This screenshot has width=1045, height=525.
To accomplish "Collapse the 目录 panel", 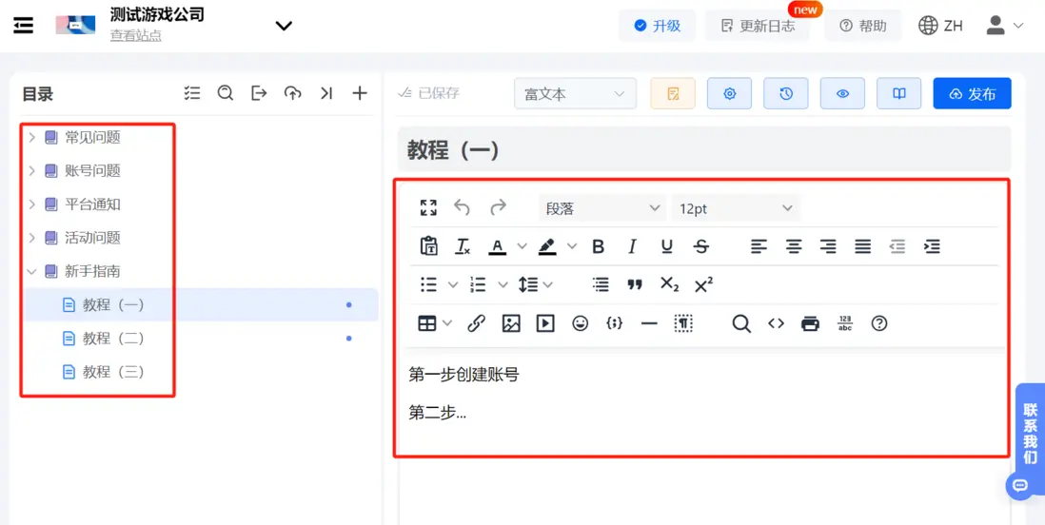I will [x=325, y=93].
